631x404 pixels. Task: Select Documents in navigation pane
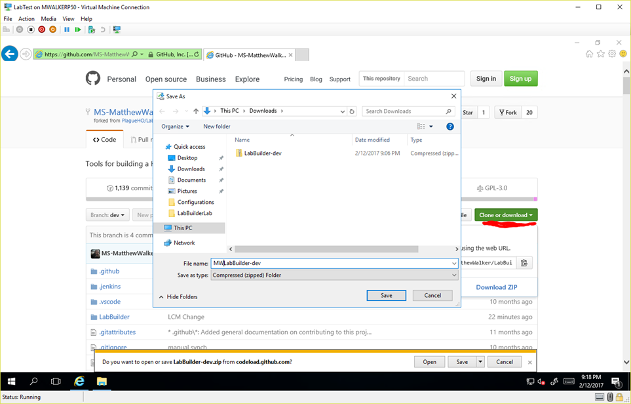pyautogui.click(x=191, y=180)
